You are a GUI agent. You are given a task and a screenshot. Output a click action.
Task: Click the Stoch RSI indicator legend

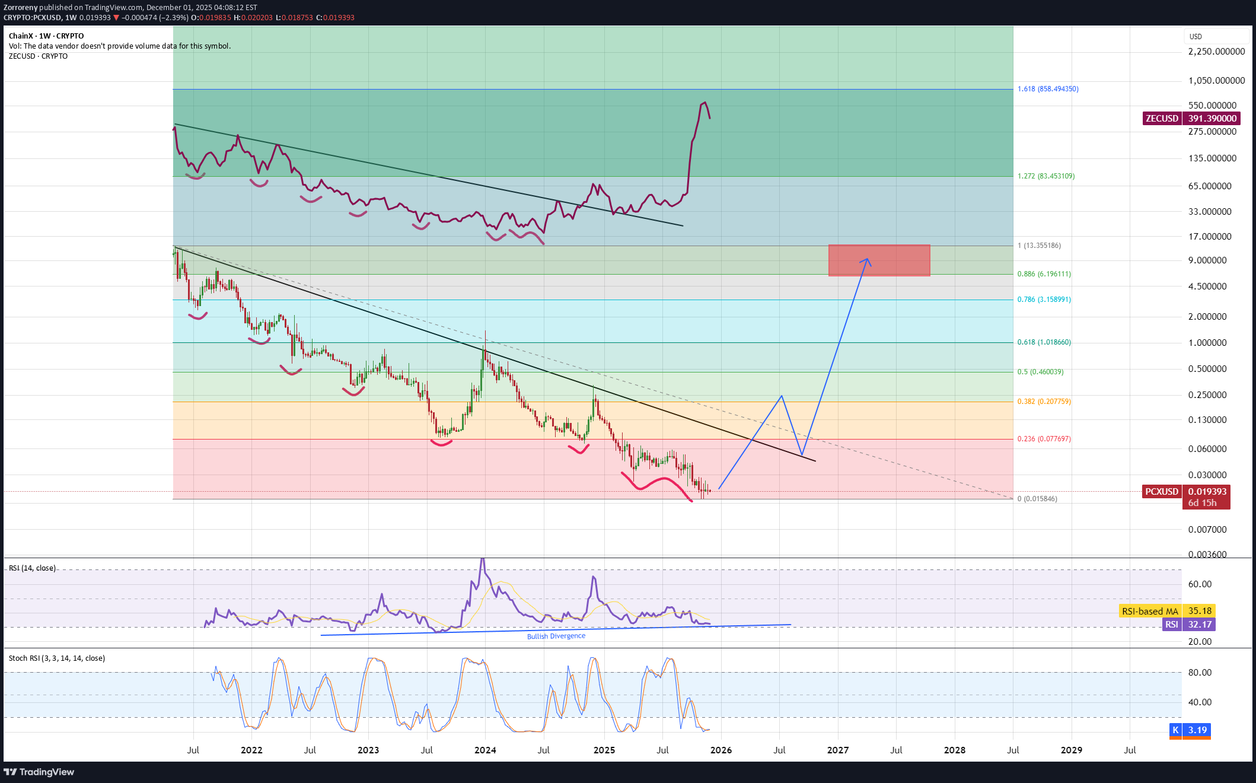(56, 658)
